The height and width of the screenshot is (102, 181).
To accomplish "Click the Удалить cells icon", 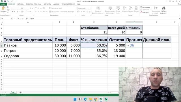I will coord(131,8).
